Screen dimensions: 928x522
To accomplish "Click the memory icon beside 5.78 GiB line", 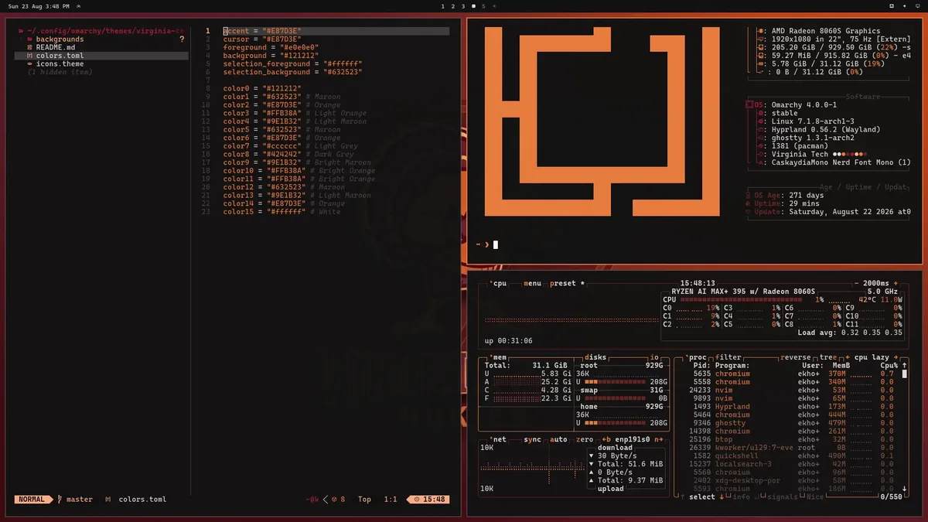I will tap(761, 63).
